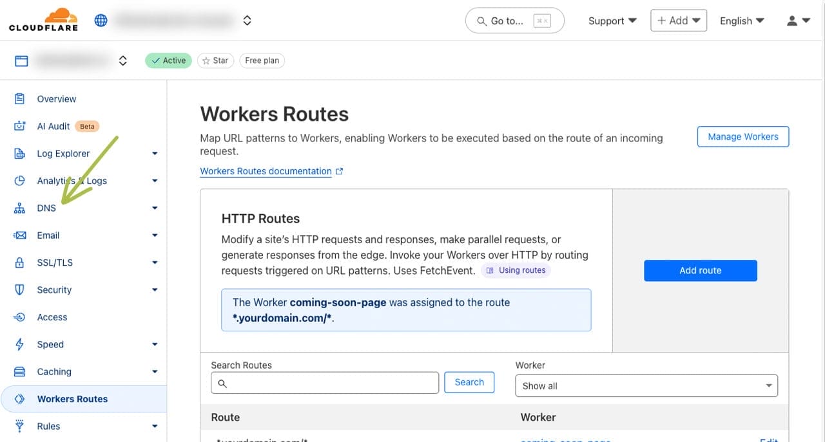Click the Analytics & Logs pie chart icon

point(19,181)
